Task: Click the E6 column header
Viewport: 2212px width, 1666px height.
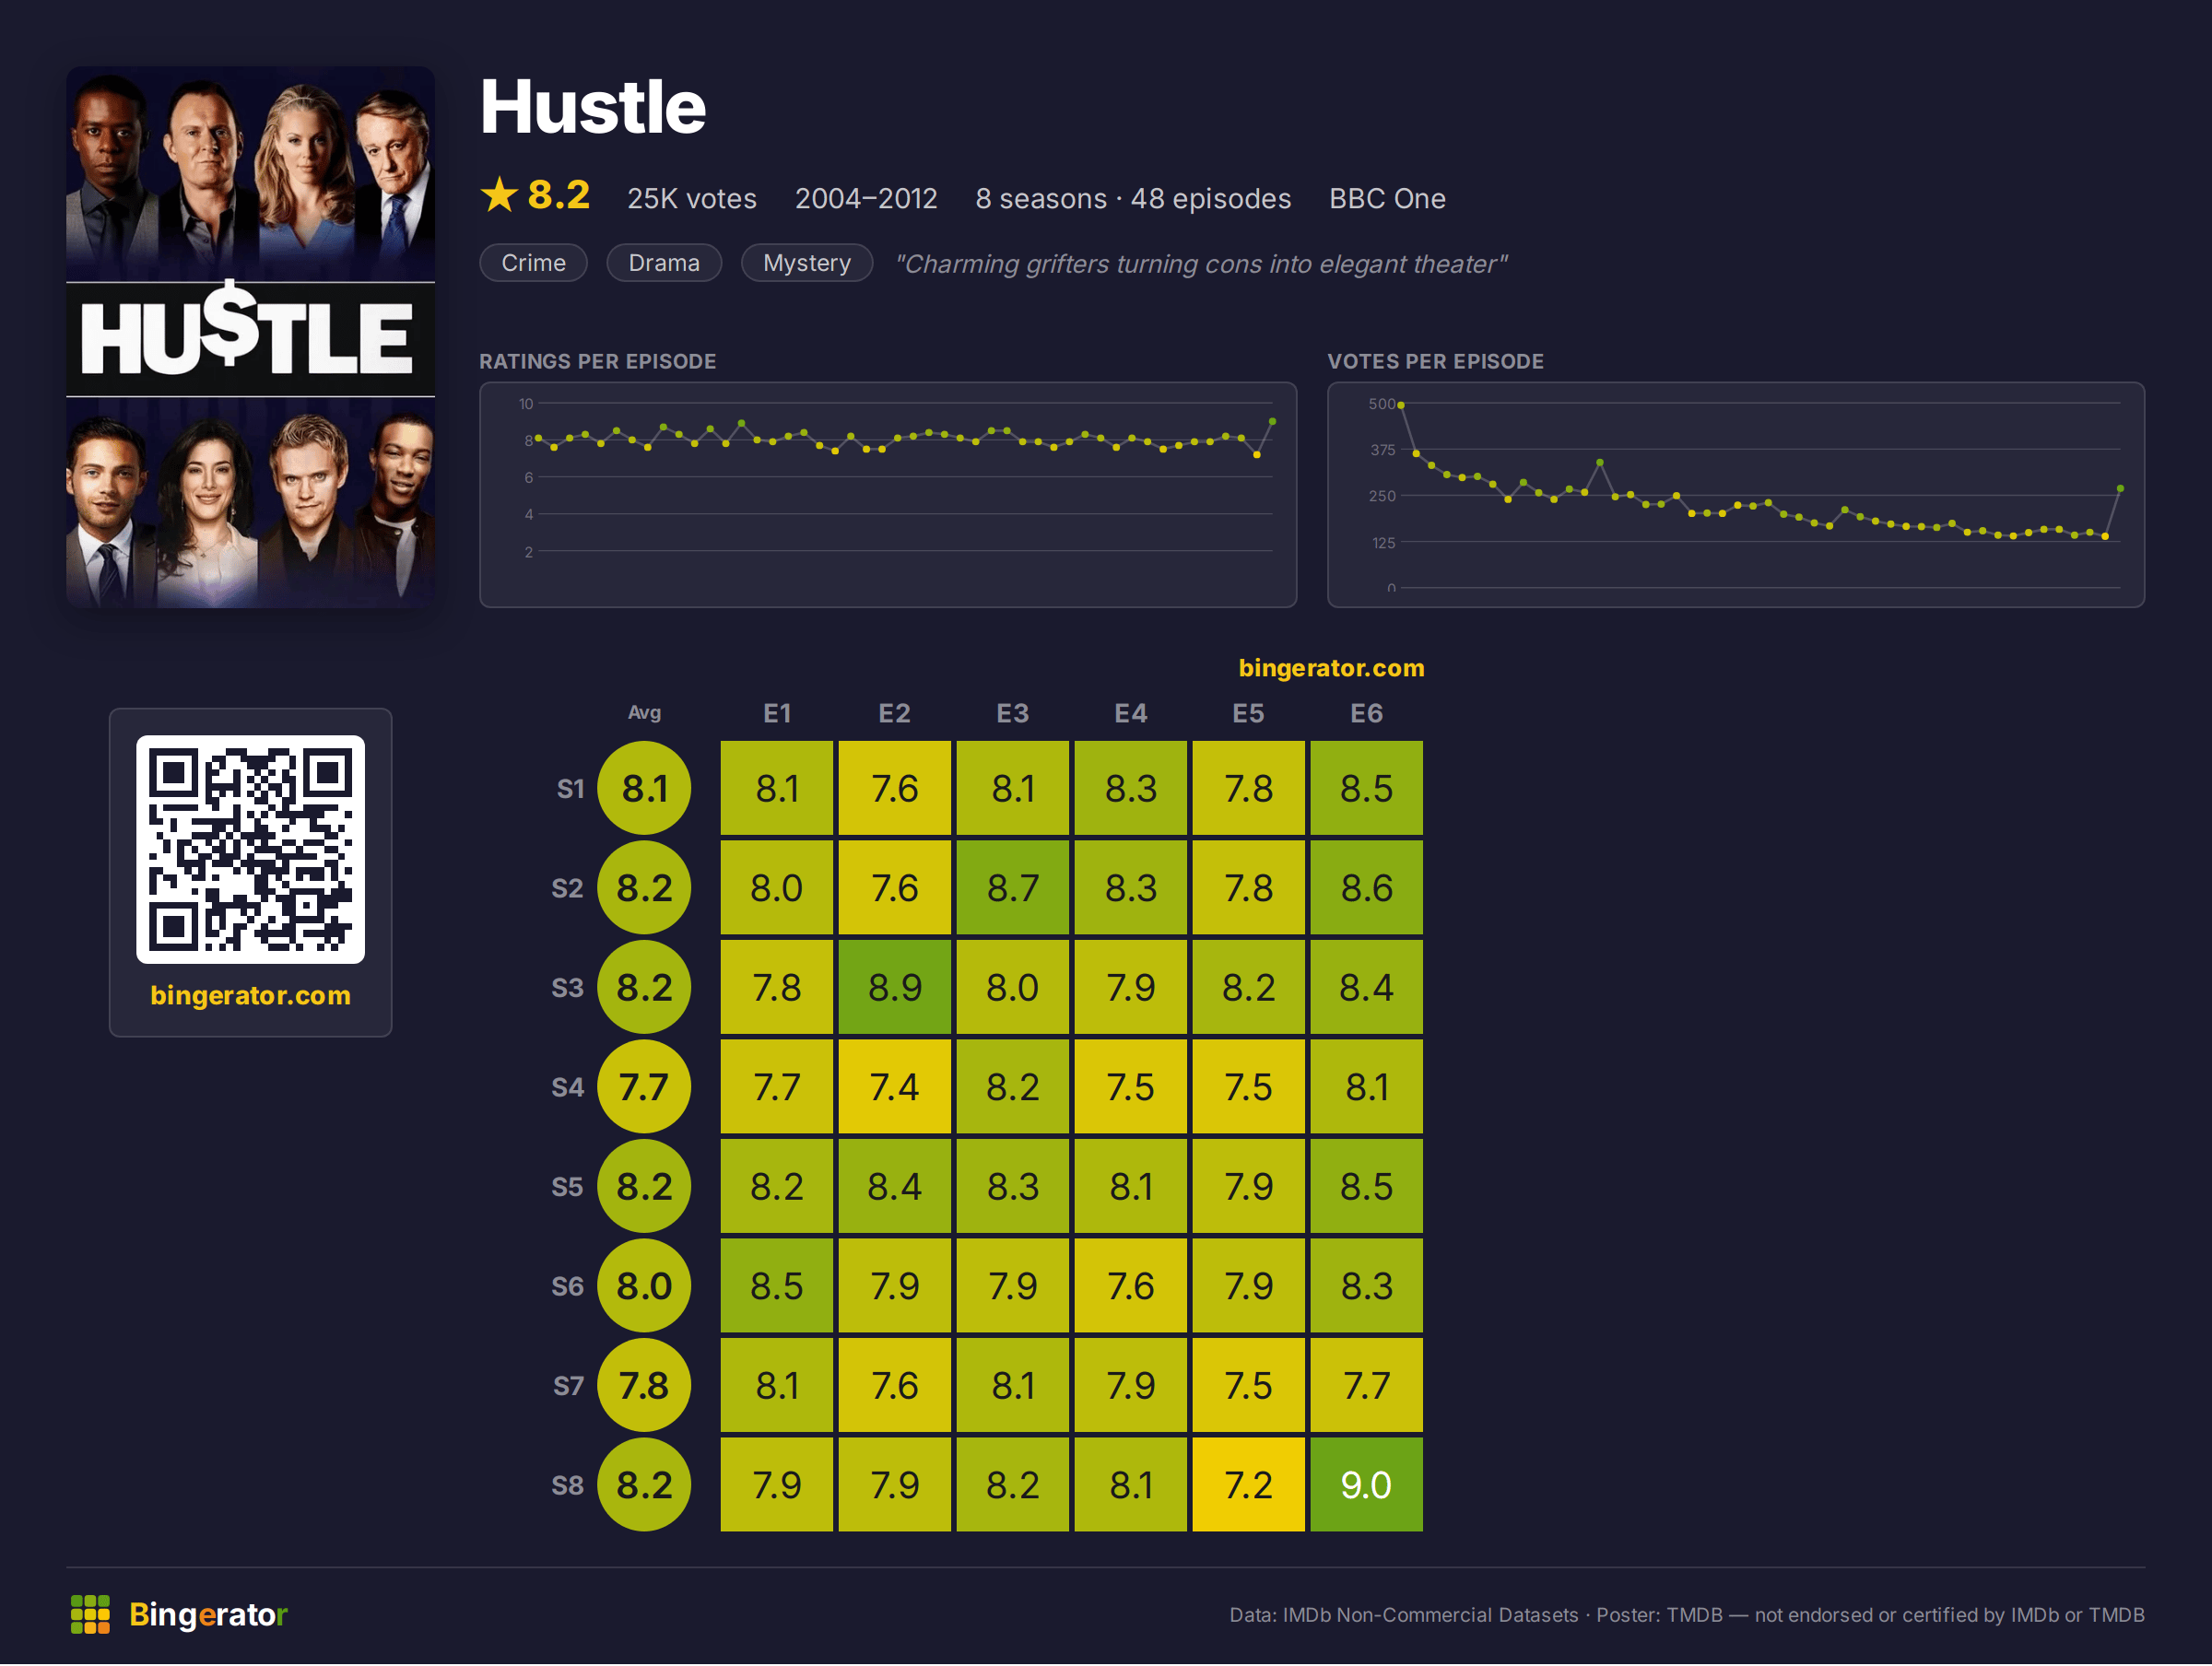Action: 1366,713
